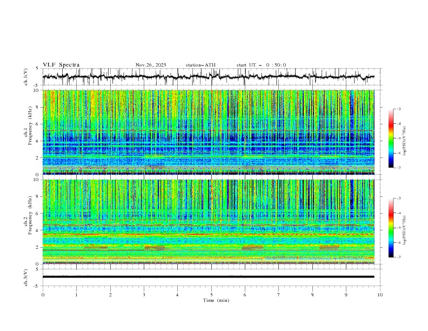Viewport: 428px width, 331px height.
Task: Click the lower colorbar "log(PSD)(V²/Hz)" label
Action: pyautogui.click(x=405, y=230)
